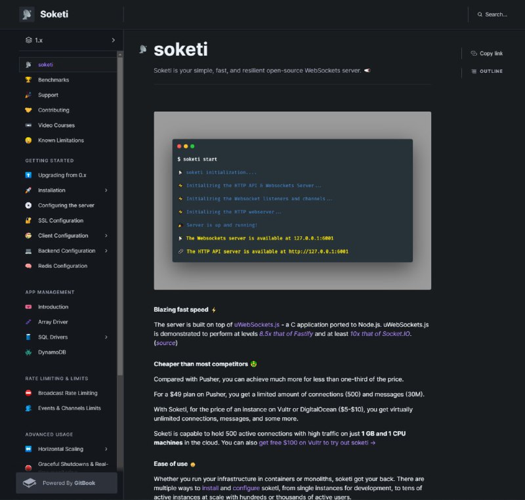This screenshot has width=525, height=500.
Task: Click the GitBook logo at the sidebar bottom
Action: tap(30, 482)
